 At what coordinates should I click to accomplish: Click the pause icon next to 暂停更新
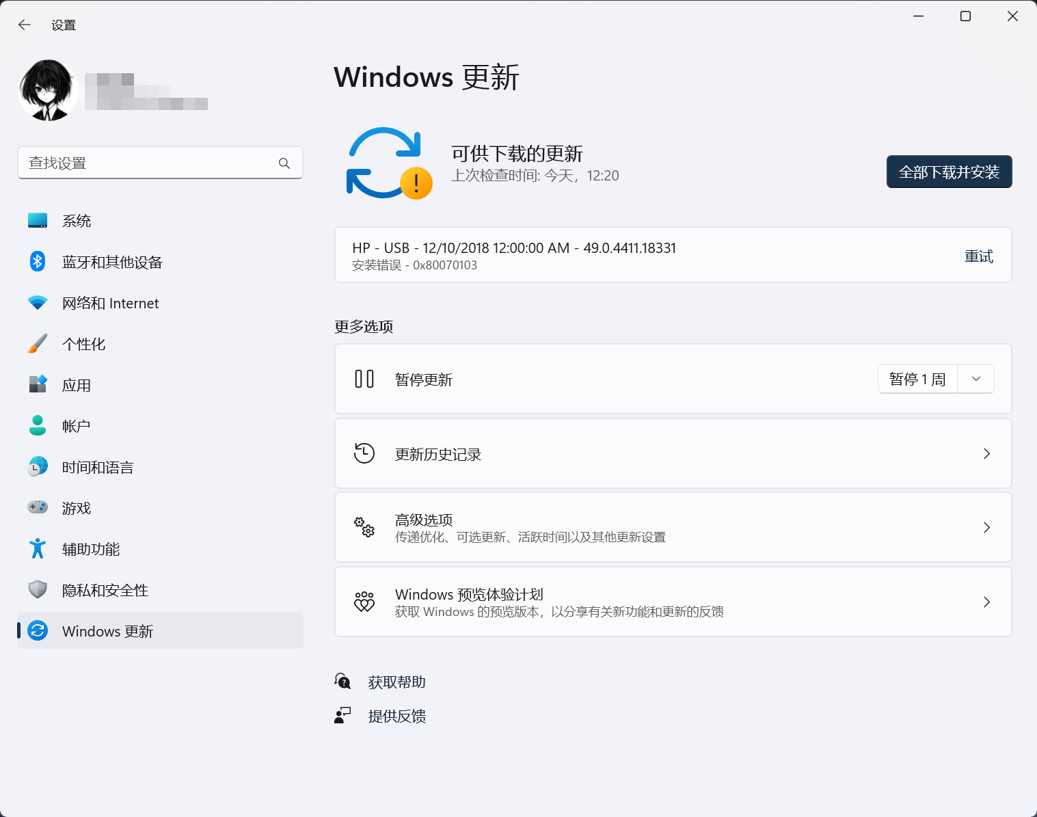point(364,378)
